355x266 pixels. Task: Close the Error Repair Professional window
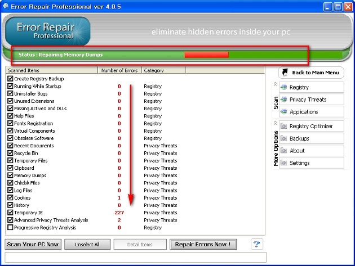pos(348,7)
